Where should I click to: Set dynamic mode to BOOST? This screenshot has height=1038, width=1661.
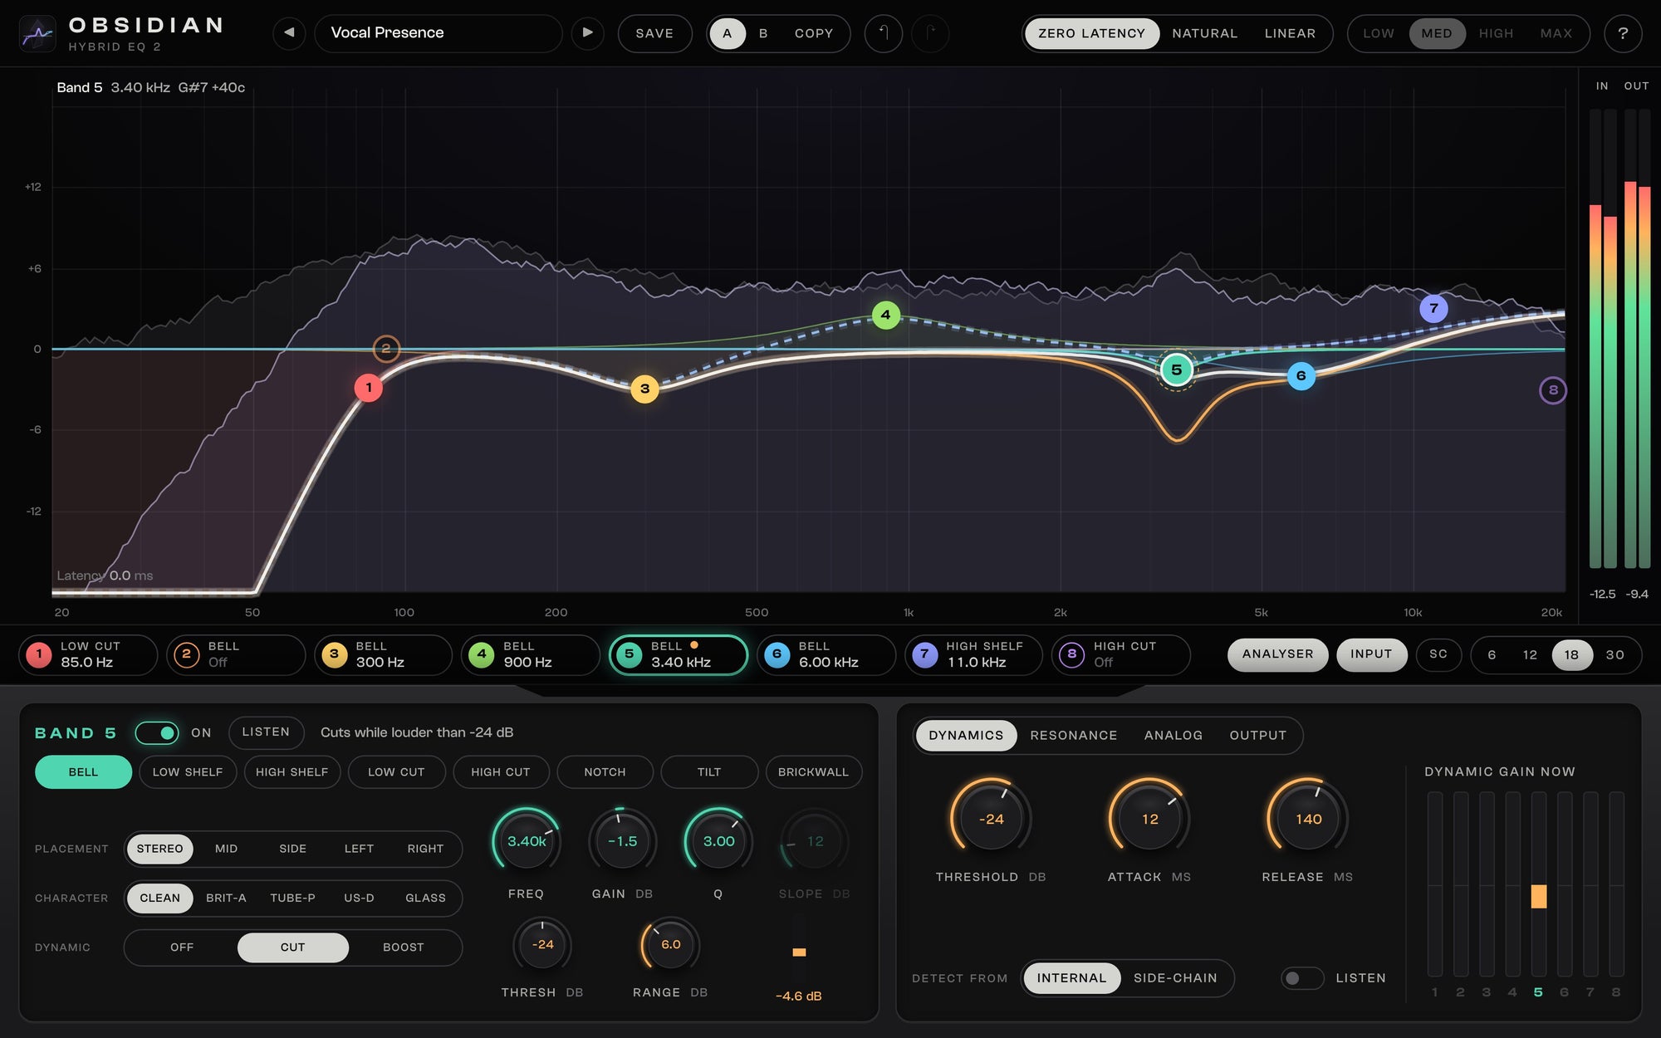pyautogui.click(x=404, y=947)
